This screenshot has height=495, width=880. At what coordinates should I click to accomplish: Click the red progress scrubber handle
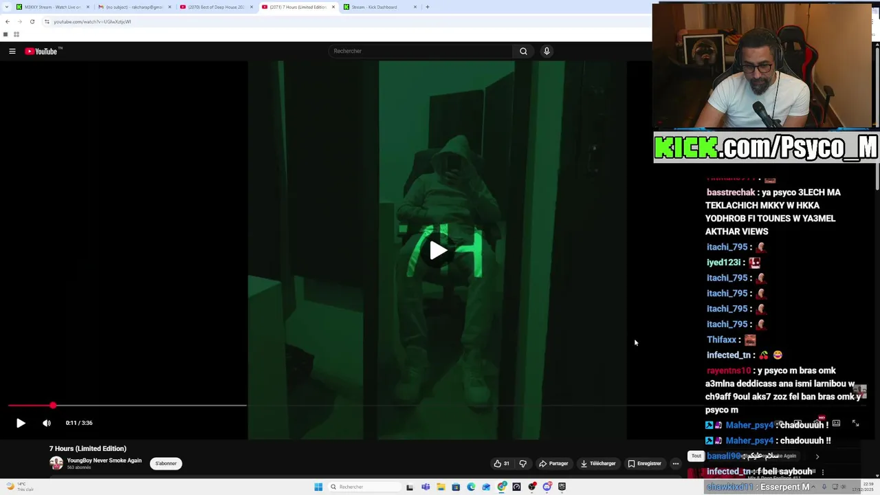pyautogui.click(x=53, y=406)
